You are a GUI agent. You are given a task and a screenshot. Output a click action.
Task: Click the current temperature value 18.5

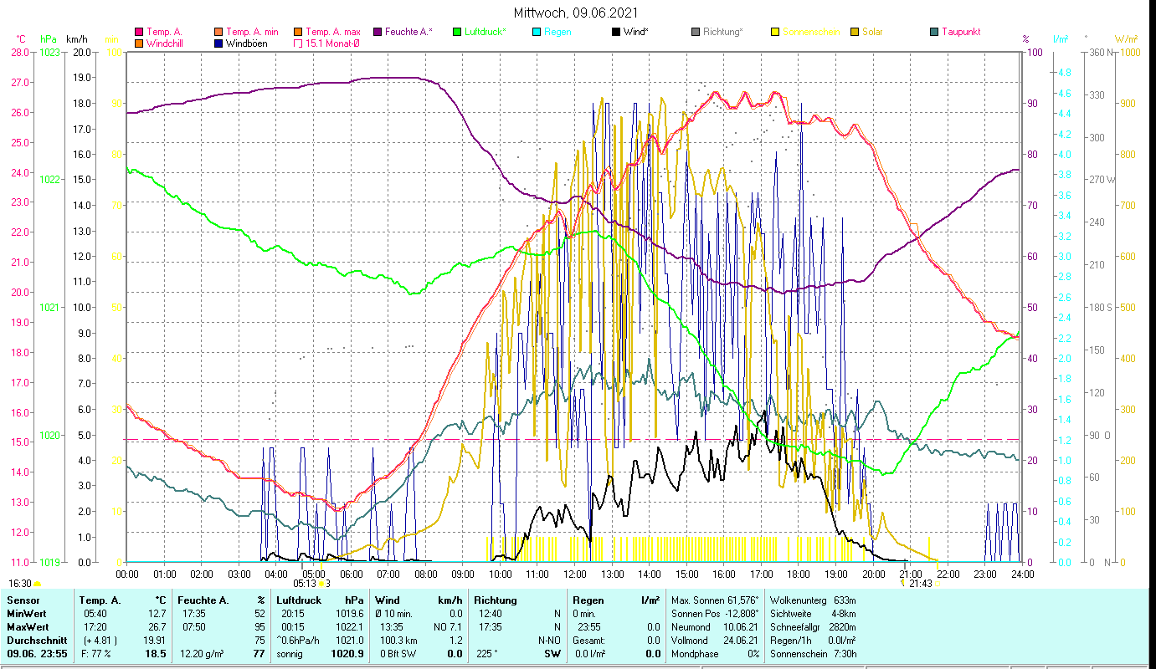coord(155,654)
